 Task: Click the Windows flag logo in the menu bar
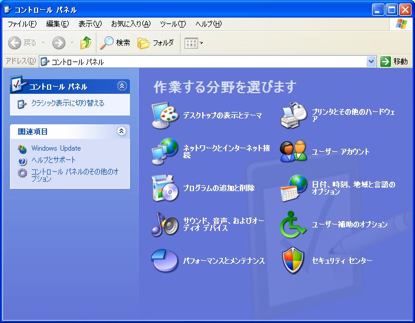(x=401, y=24)
